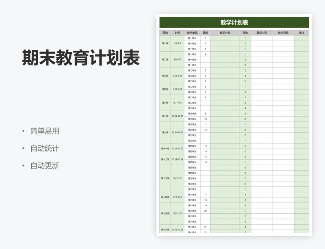The height and width of the screenshot is (249, 325).
Task: Click the 12.9-12.15 date cell
Action: coord(178,214)
